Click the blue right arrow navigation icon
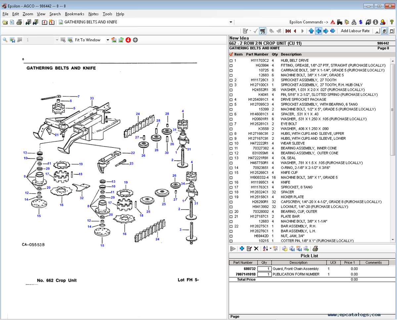This screenshot has width=397, height=320. [326, 31]
